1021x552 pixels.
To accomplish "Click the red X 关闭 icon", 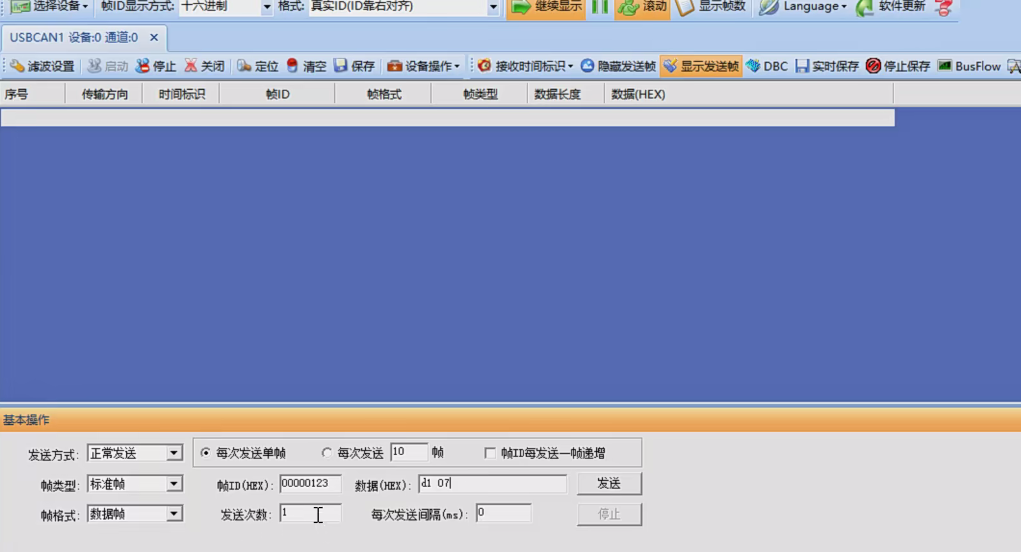I will pyautogui.click(x=191, y=66).
